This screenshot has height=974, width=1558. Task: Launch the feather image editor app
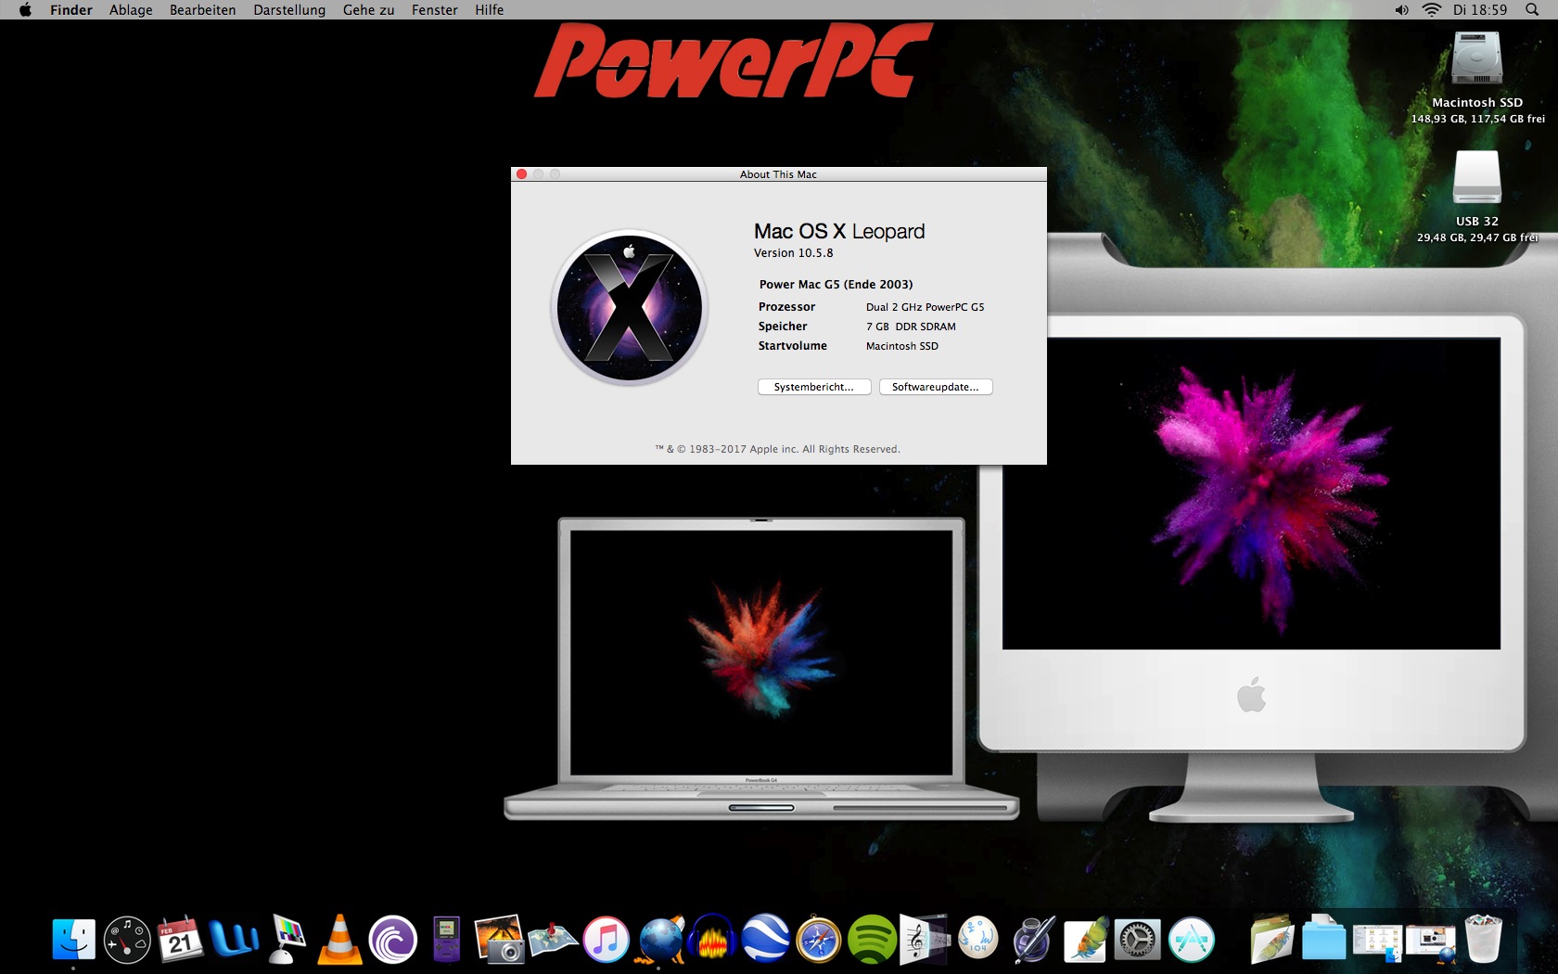[x=1085, y=939]
